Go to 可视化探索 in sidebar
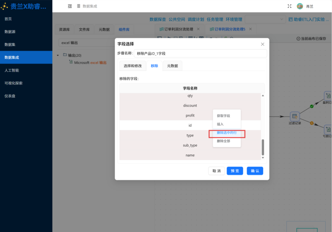Image resolution: width=332 pixels, height=232 pixels. pyautogui.click(x=26, y=83)
